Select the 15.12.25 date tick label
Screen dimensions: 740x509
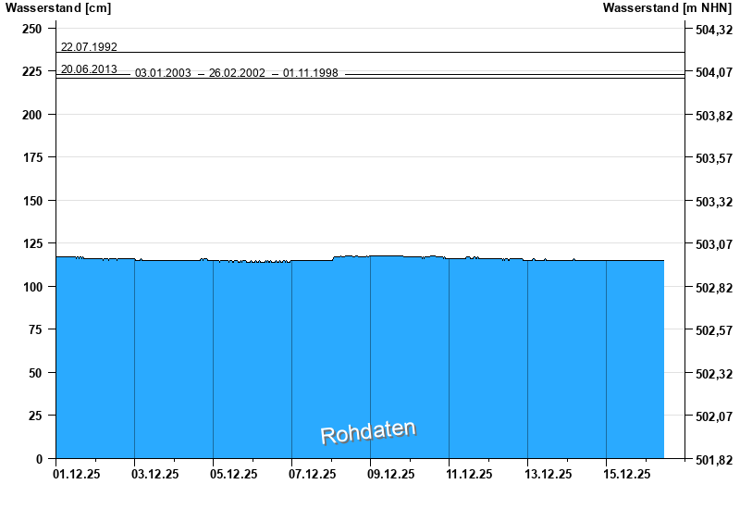pos(626,475)
